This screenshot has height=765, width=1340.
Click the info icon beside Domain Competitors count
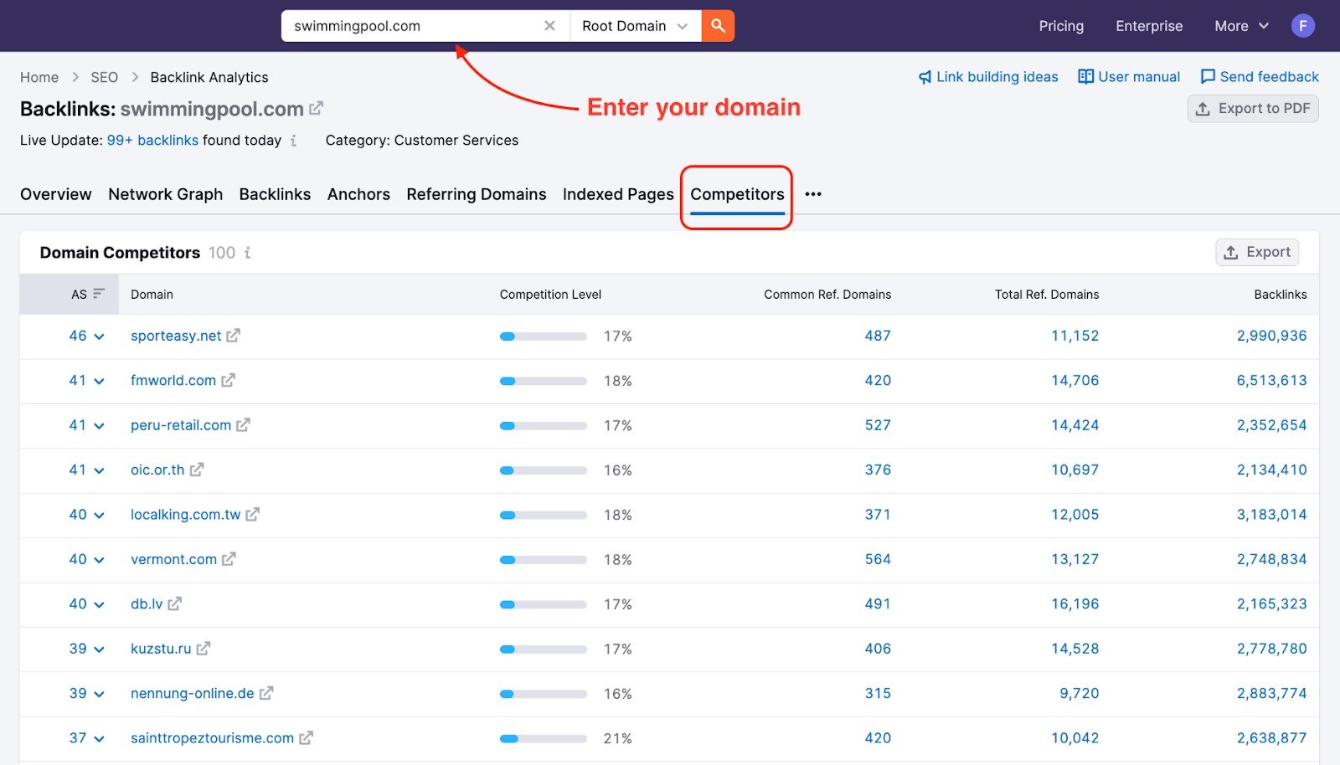point(248,252)
